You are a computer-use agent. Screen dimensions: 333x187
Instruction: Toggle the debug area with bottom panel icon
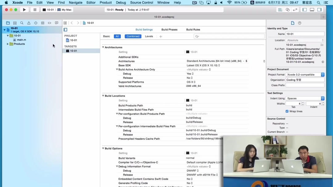tap(311, 10)
